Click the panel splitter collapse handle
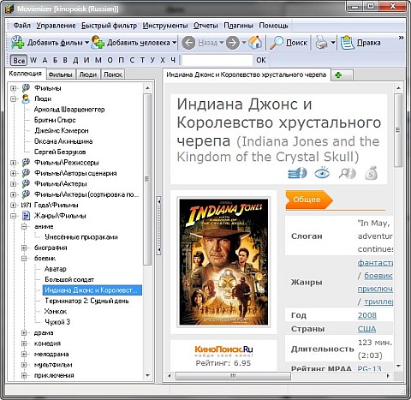 (x=159, y=225)
